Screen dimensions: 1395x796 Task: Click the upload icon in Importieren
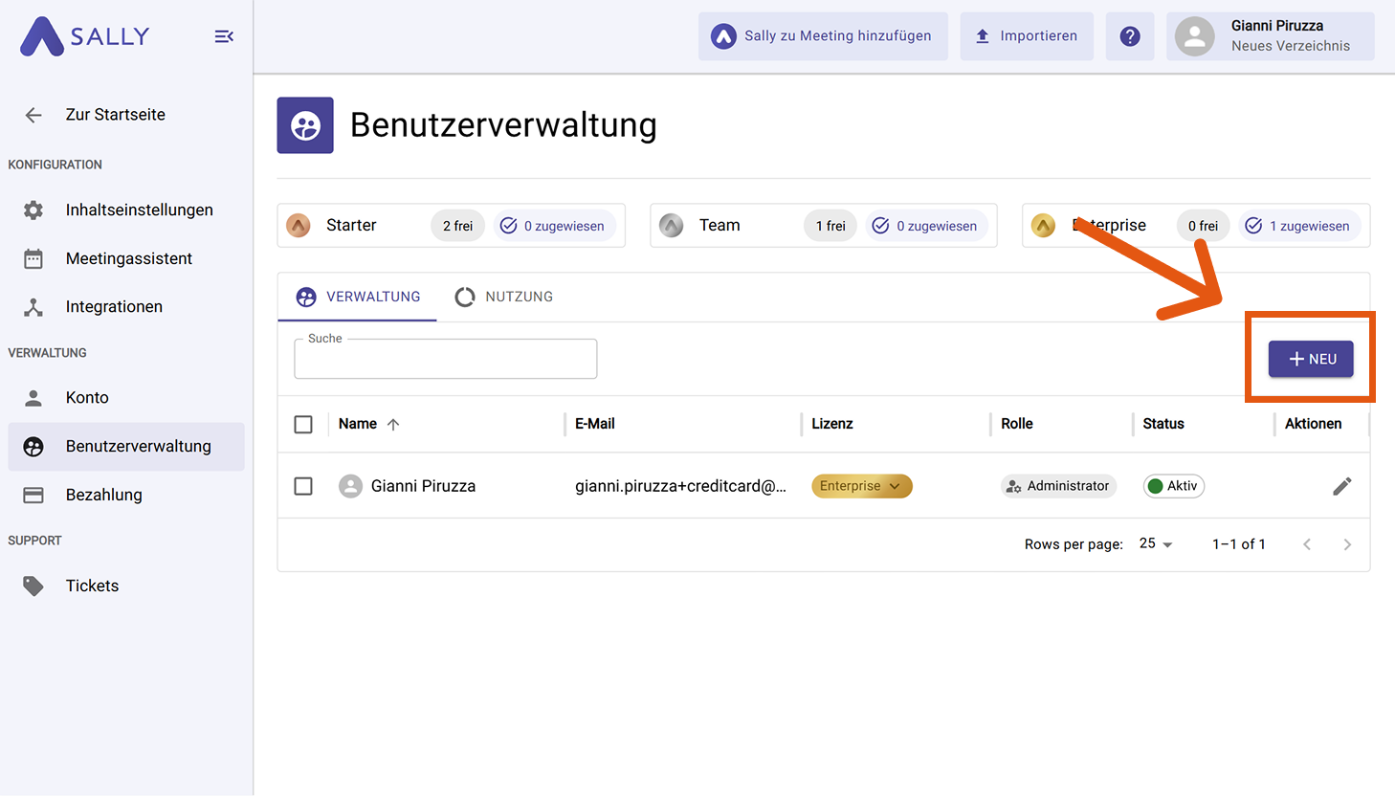pos(982,36)
